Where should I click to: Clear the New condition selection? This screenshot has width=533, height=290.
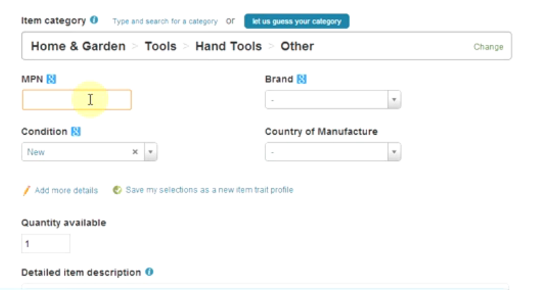[x=135, y=152]
